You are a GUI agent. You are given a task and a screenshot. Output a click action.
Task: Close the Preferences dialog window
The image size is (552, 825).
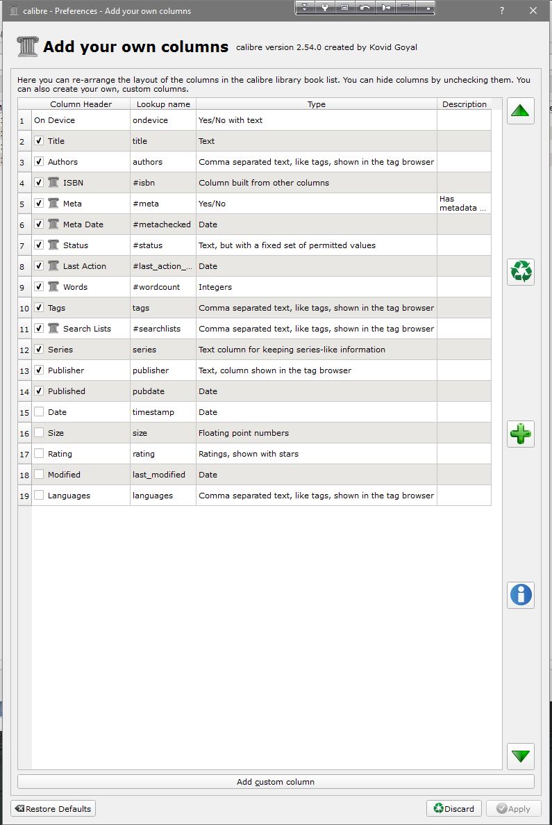click(x=533, y=10)
